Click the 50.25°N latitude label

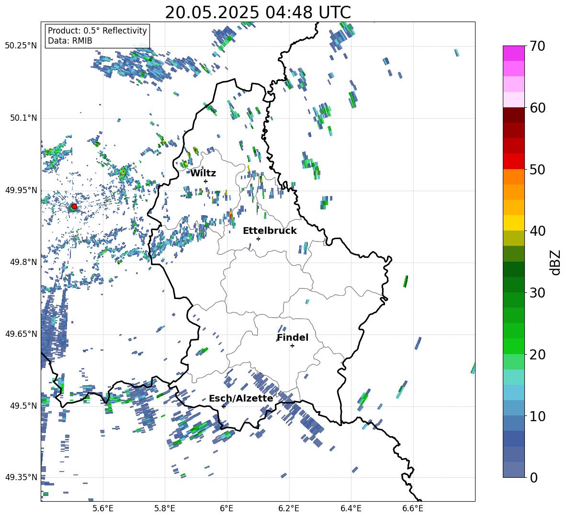pos(21,46)
